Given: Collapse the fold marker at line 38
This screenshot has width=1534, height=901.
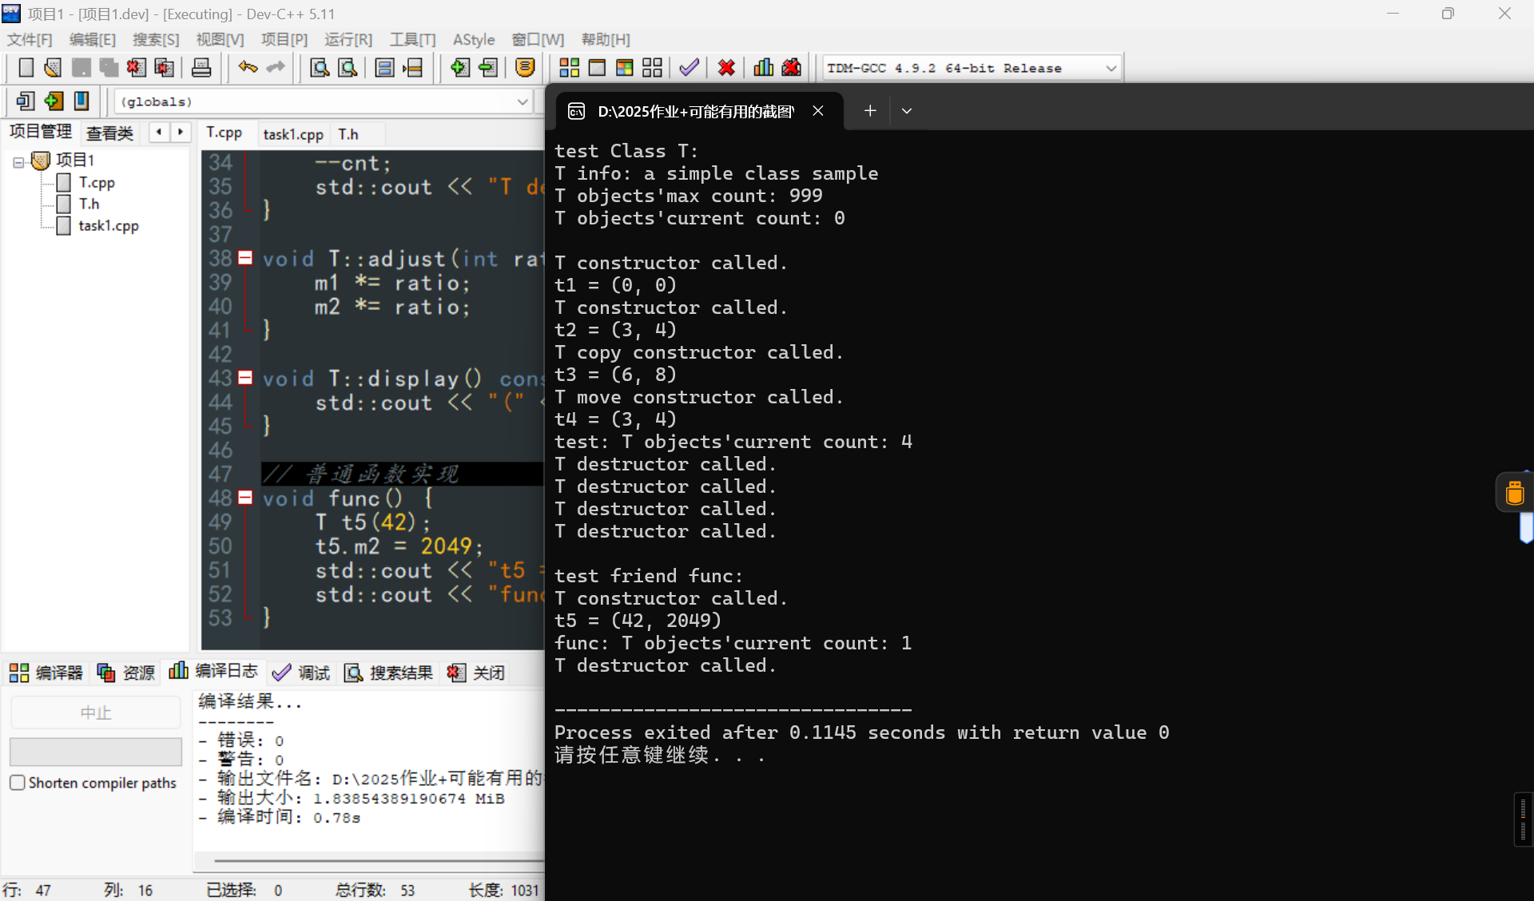Looking at the screenshot, I should [246, 258].
